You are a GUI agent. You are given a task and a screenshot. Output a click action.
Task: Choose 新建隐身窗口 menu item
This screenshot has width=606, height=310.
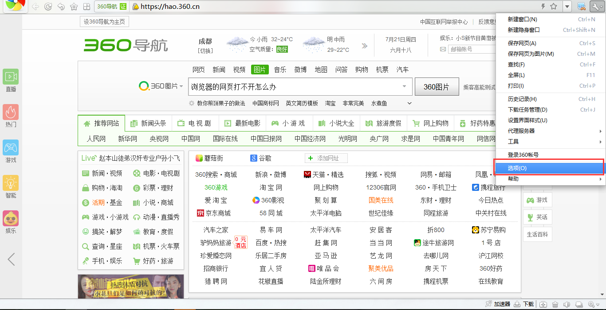(550, 30)
